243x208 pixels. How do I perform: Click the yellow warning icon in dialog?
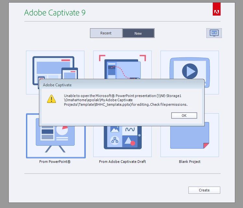(51, 99)
